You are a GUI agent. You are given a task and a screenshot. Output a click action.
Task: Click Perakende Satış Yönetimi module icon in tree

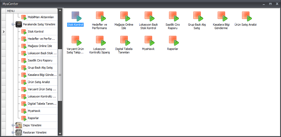pyautogui.click(x=19, y=24)
